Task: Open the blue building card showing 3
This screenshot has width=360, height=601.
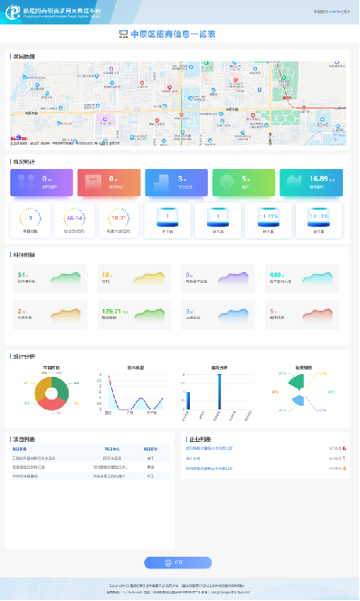Action: point(176,183)
